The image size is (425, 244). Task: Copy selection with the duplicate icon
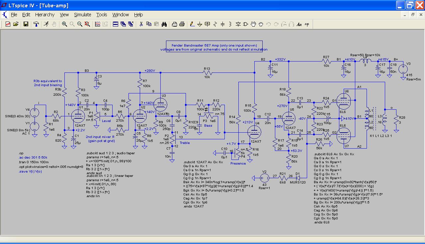tap(149, 24)
